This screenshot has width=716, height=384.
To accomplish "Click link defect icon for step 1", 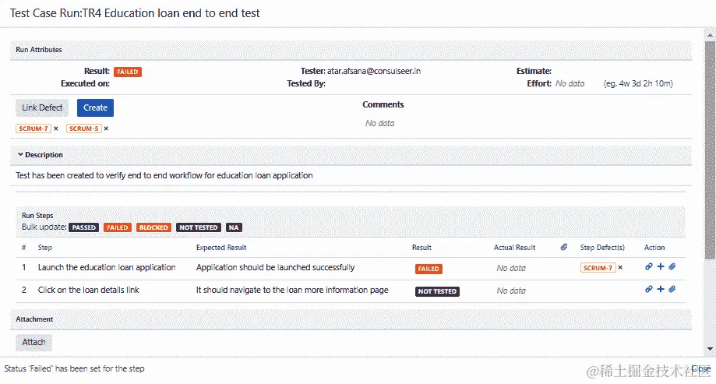I will click(649, 266).
